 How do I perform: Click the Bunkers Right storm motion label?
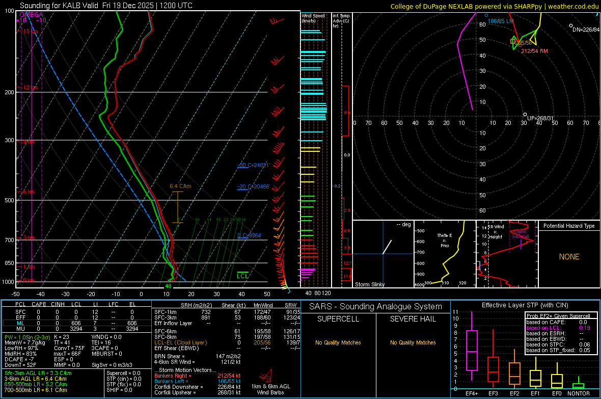173,376
